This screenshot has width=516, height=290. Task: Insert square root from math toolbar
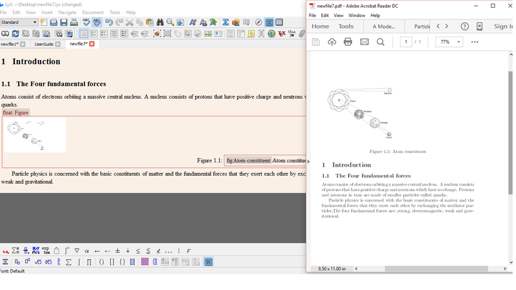tap(38, 262)
